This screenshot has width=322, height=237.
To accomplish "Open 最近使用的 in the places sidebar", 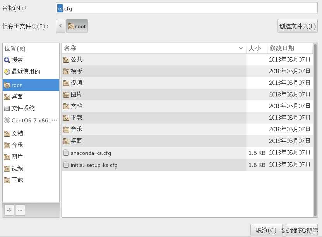I will click(31, 71).
